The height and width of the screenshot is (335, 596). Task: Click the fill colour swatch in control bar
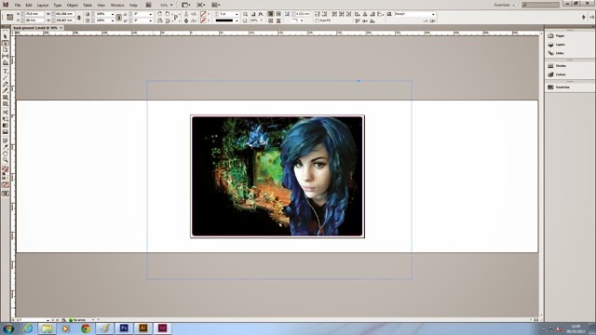pyautogui.click(x=203, y=14)
